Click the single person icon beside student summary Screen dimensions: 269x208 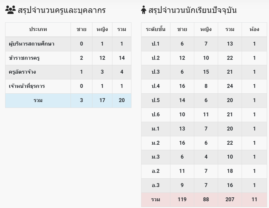click(x=144, y=10)
